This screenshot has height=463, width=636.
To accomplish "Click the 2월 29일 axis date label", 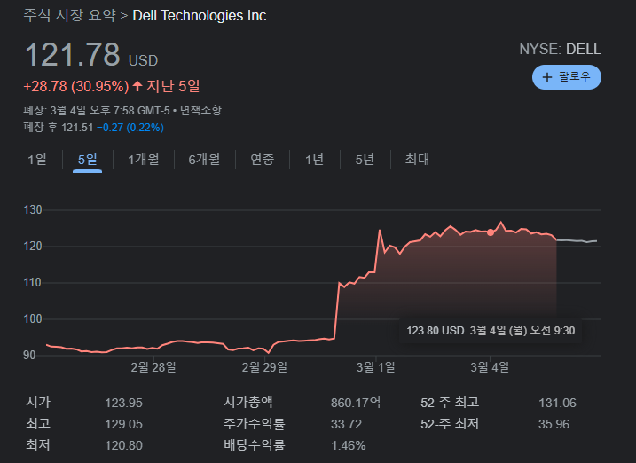I will 264,367.
